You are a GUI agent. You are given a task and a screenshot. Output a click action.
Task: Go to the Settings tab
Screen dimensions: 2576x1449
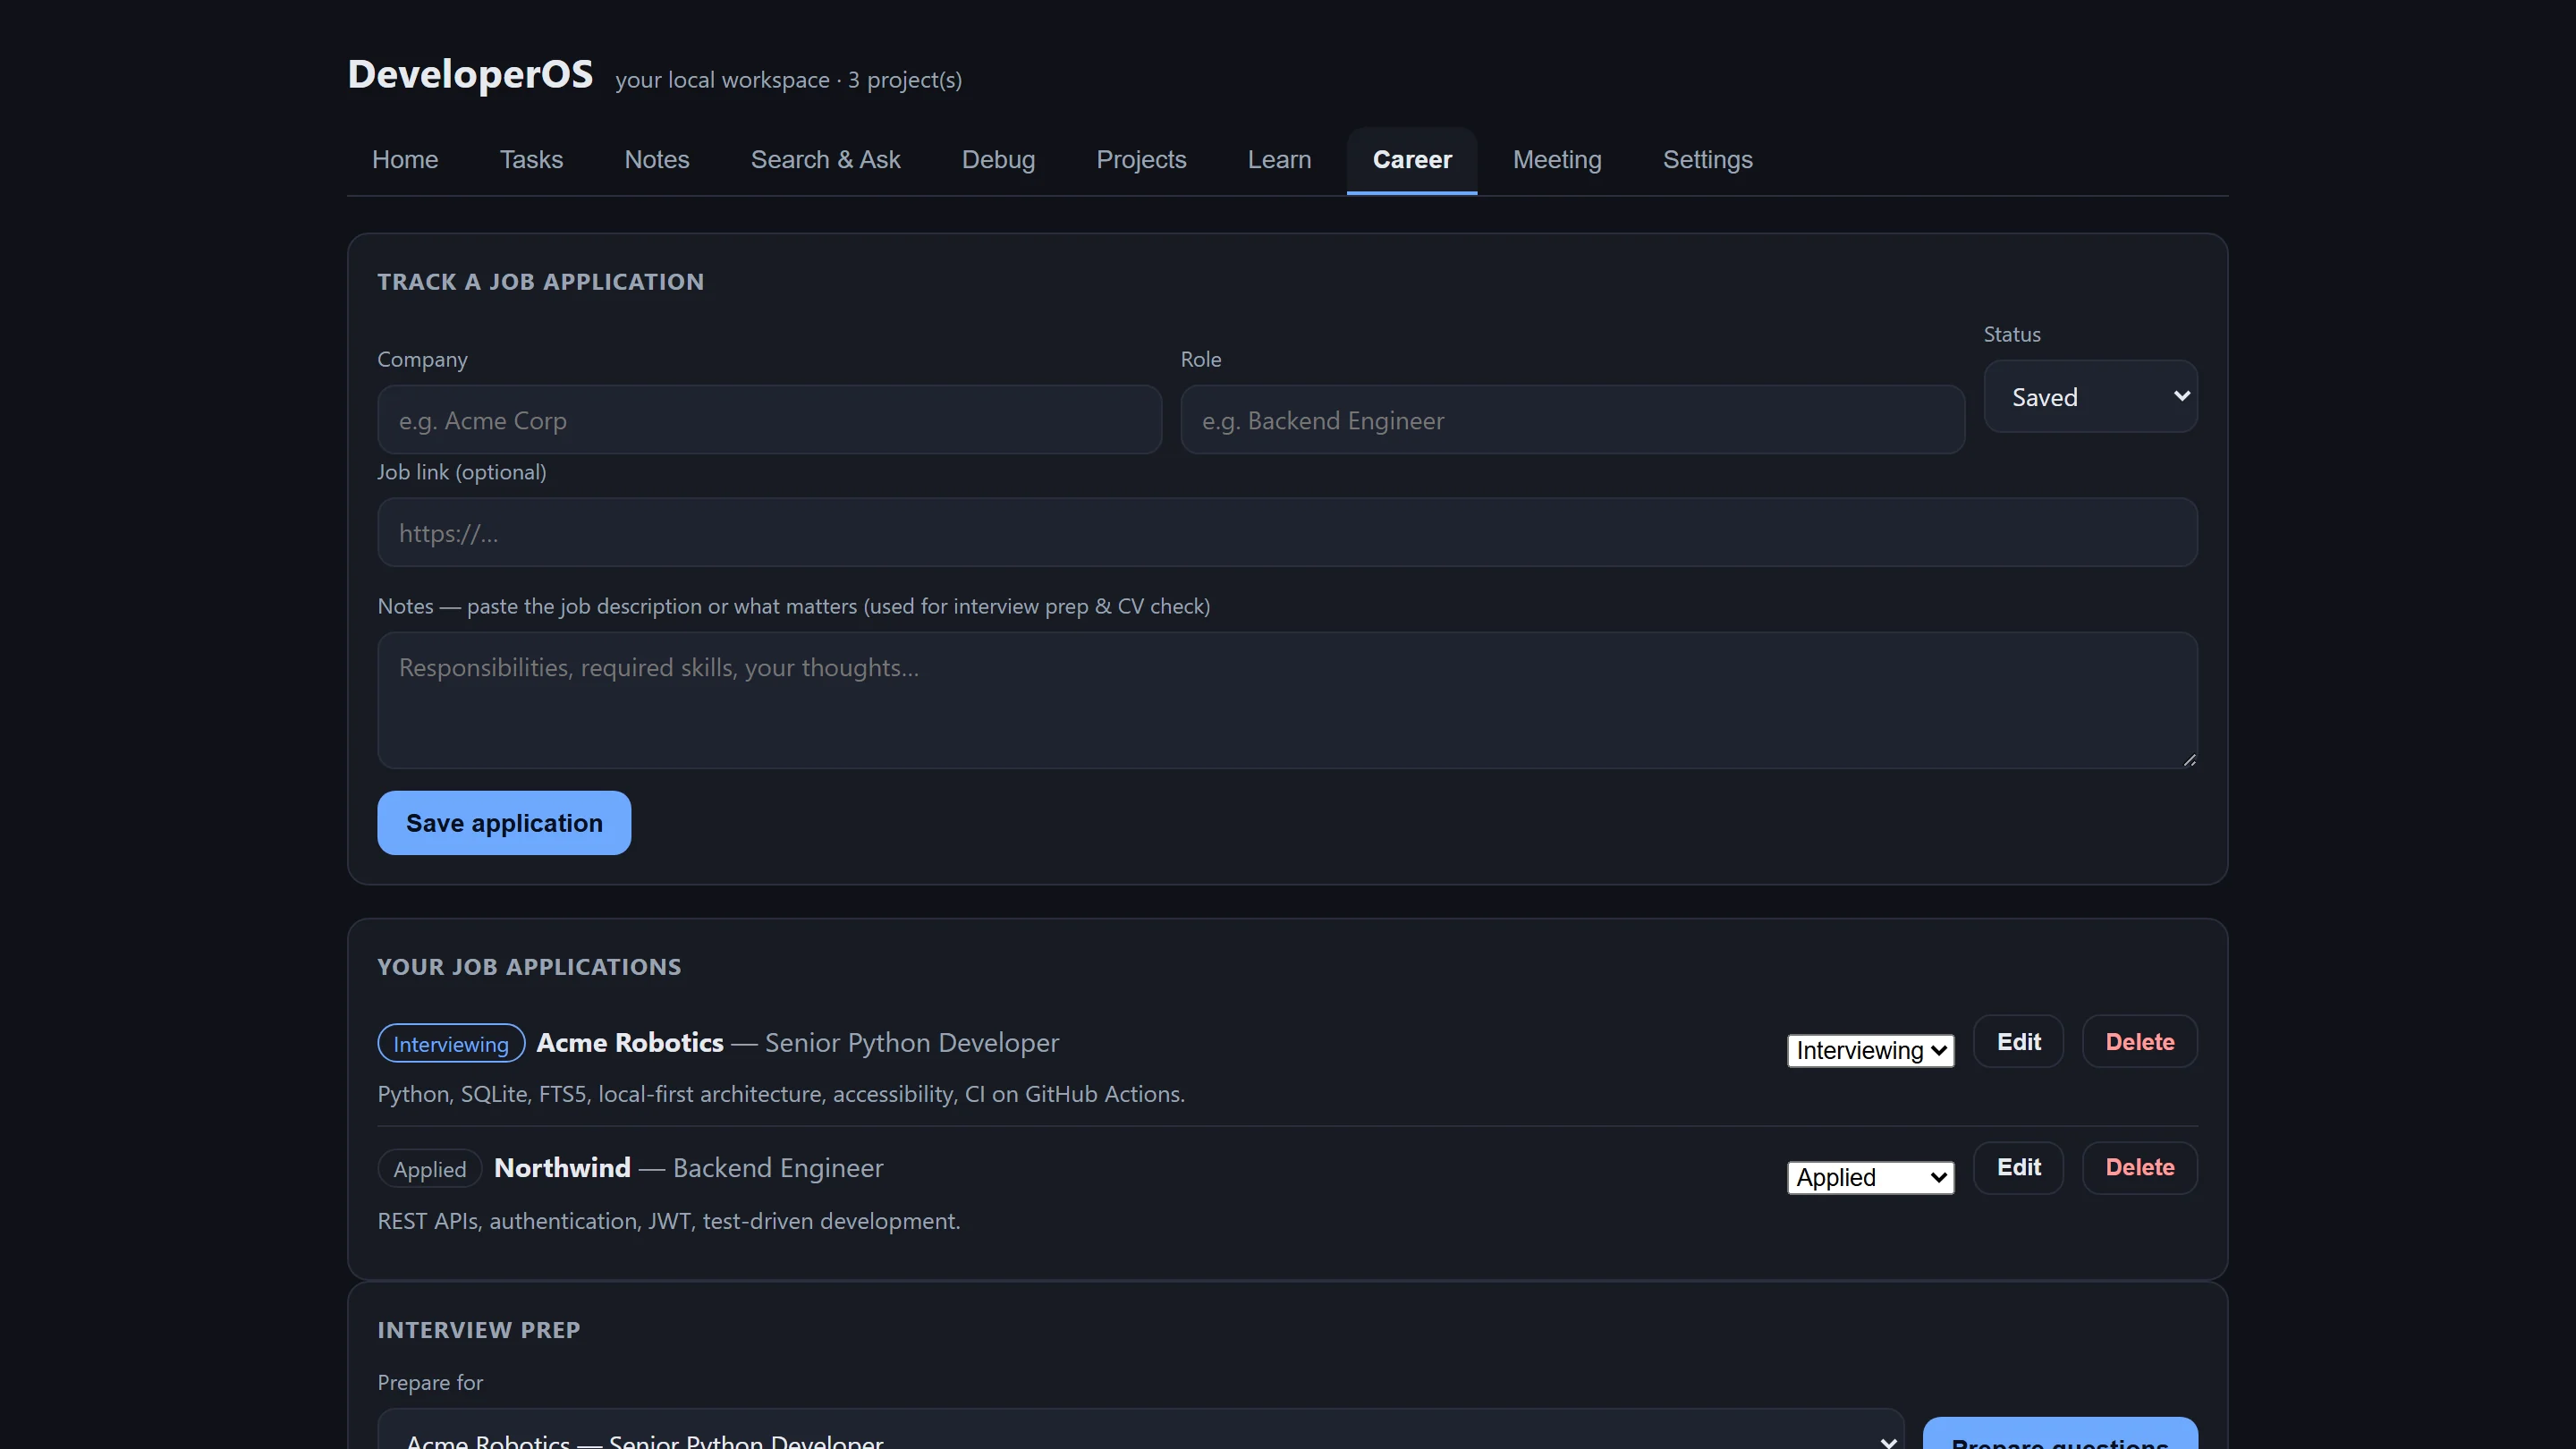(x=1707, y=160)
